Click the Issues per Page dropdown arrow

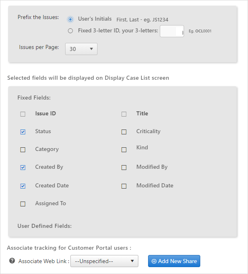click(91, 49)
